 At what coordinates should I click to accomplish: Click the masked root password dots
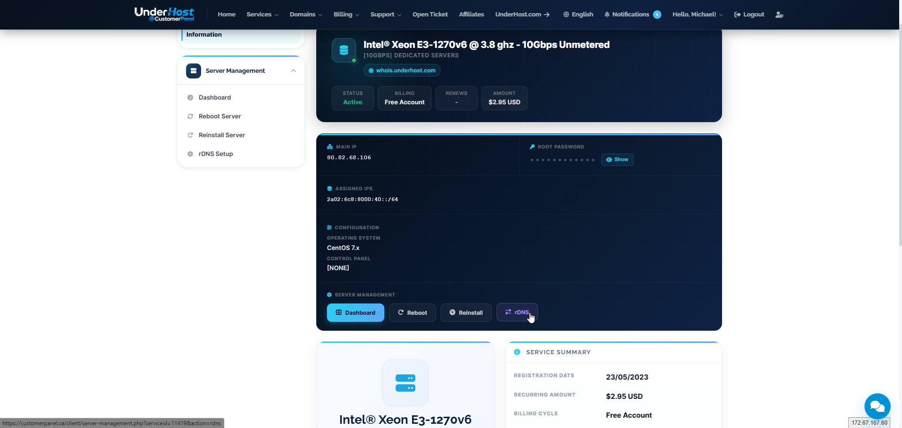tap(562, 160)
